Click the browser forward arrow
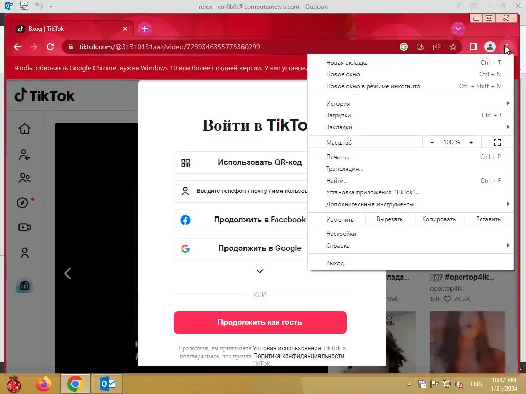 coord(34,47)
